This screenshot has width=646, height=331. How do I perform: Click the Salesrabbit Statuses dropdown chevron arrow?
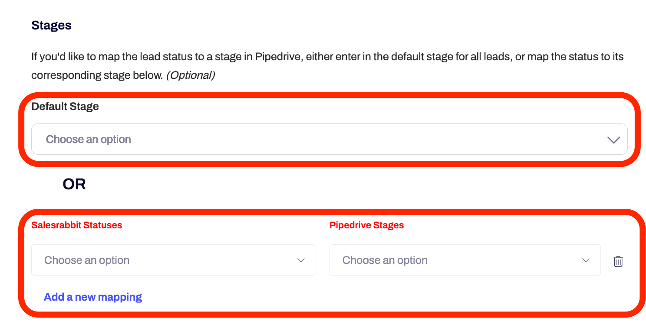click(x=301, y=260)
